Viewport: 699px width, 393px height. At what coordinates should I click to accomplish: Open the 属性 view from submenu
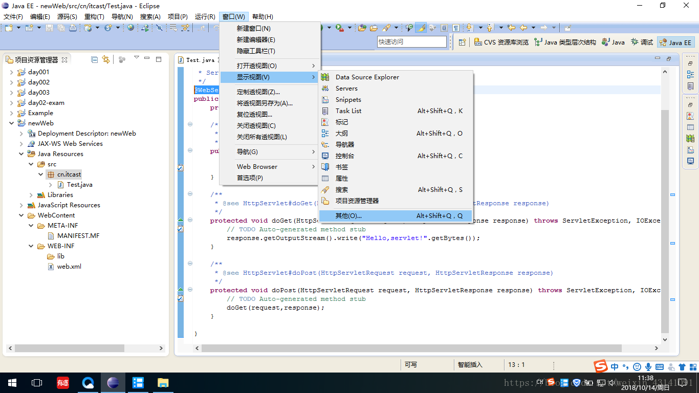pos(396,179)
